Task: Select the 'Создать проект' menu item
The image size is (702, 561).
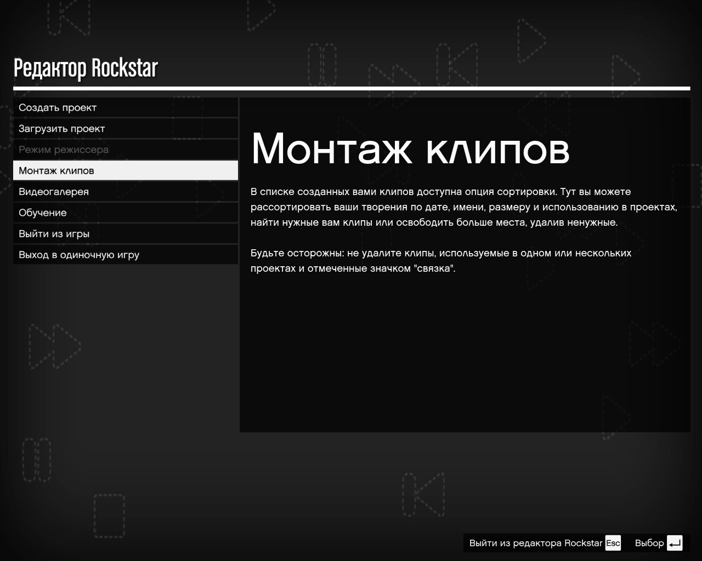Action: pyautogui.click(x=126, y=107)
